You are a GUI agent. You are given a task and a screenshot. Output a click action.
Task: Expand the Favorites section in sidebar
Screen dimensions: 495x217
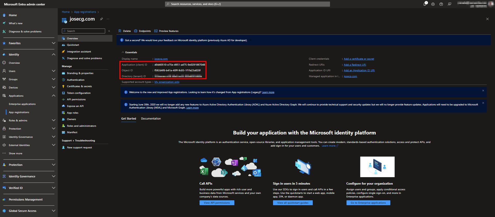pyautogui.click(x=53, y=43)
